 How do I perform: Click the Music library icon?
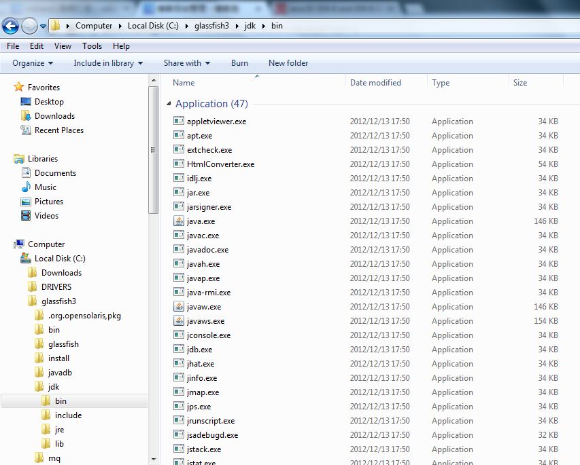(26, 187)
